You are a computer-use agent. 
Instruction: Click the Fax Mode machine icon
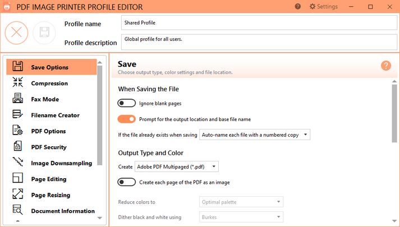tap(17, 98)
